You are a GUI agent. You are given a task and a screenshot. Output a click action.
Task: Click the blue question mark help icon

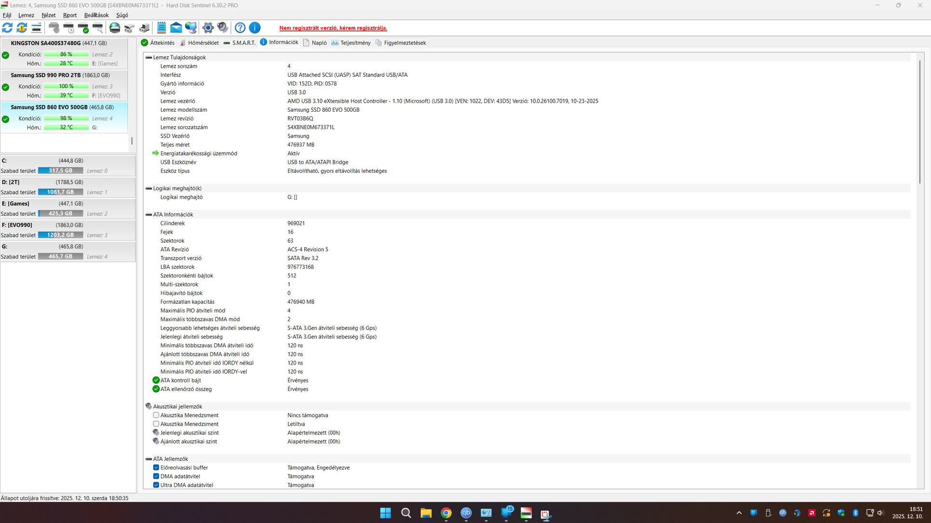pos(240,28)
